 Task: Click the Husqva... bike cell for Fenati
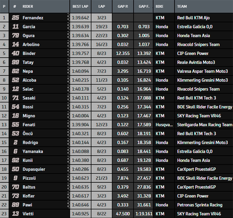(x=164, y=125)
